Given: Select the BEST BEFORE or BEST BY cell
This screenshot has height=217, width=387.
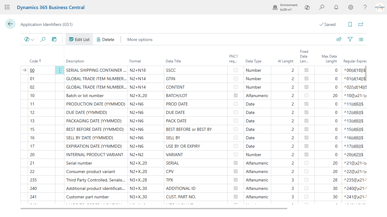Looking at the screenshot, I should (x=196, y=129).
